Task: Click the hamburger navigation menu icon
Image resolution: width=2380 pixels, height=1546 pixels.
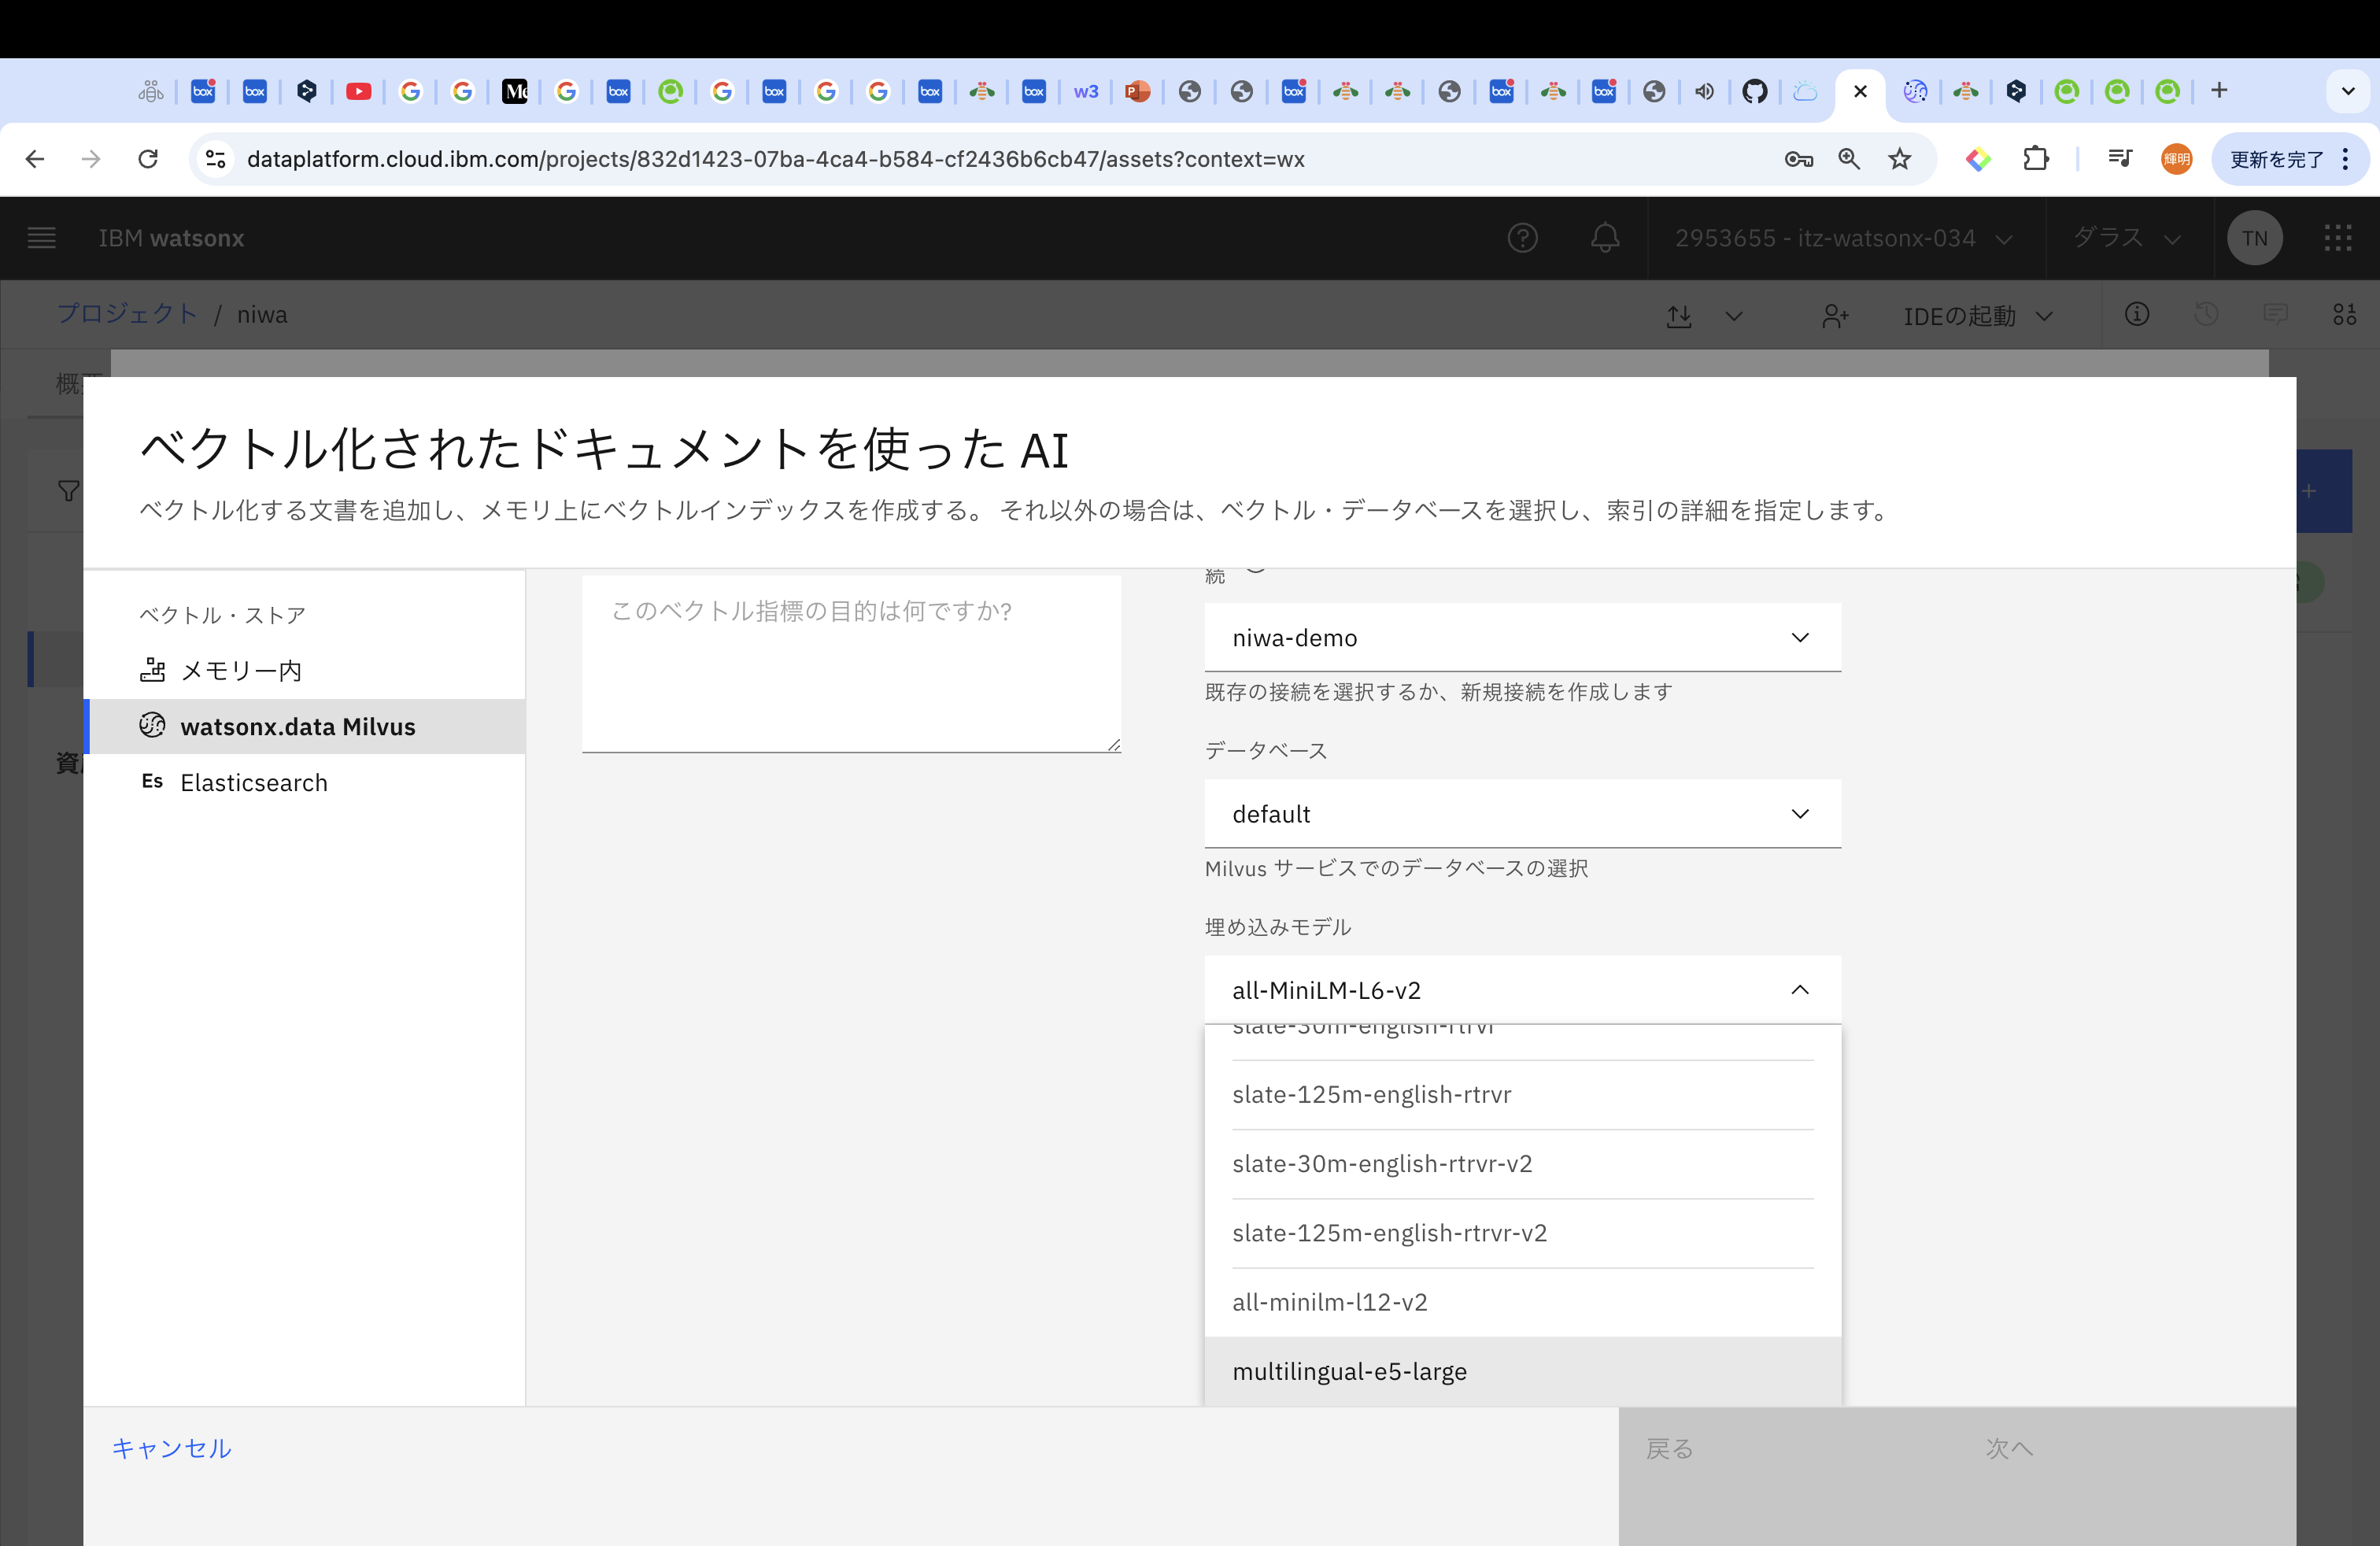Action: pyautogui.click(x=41, y=238)
